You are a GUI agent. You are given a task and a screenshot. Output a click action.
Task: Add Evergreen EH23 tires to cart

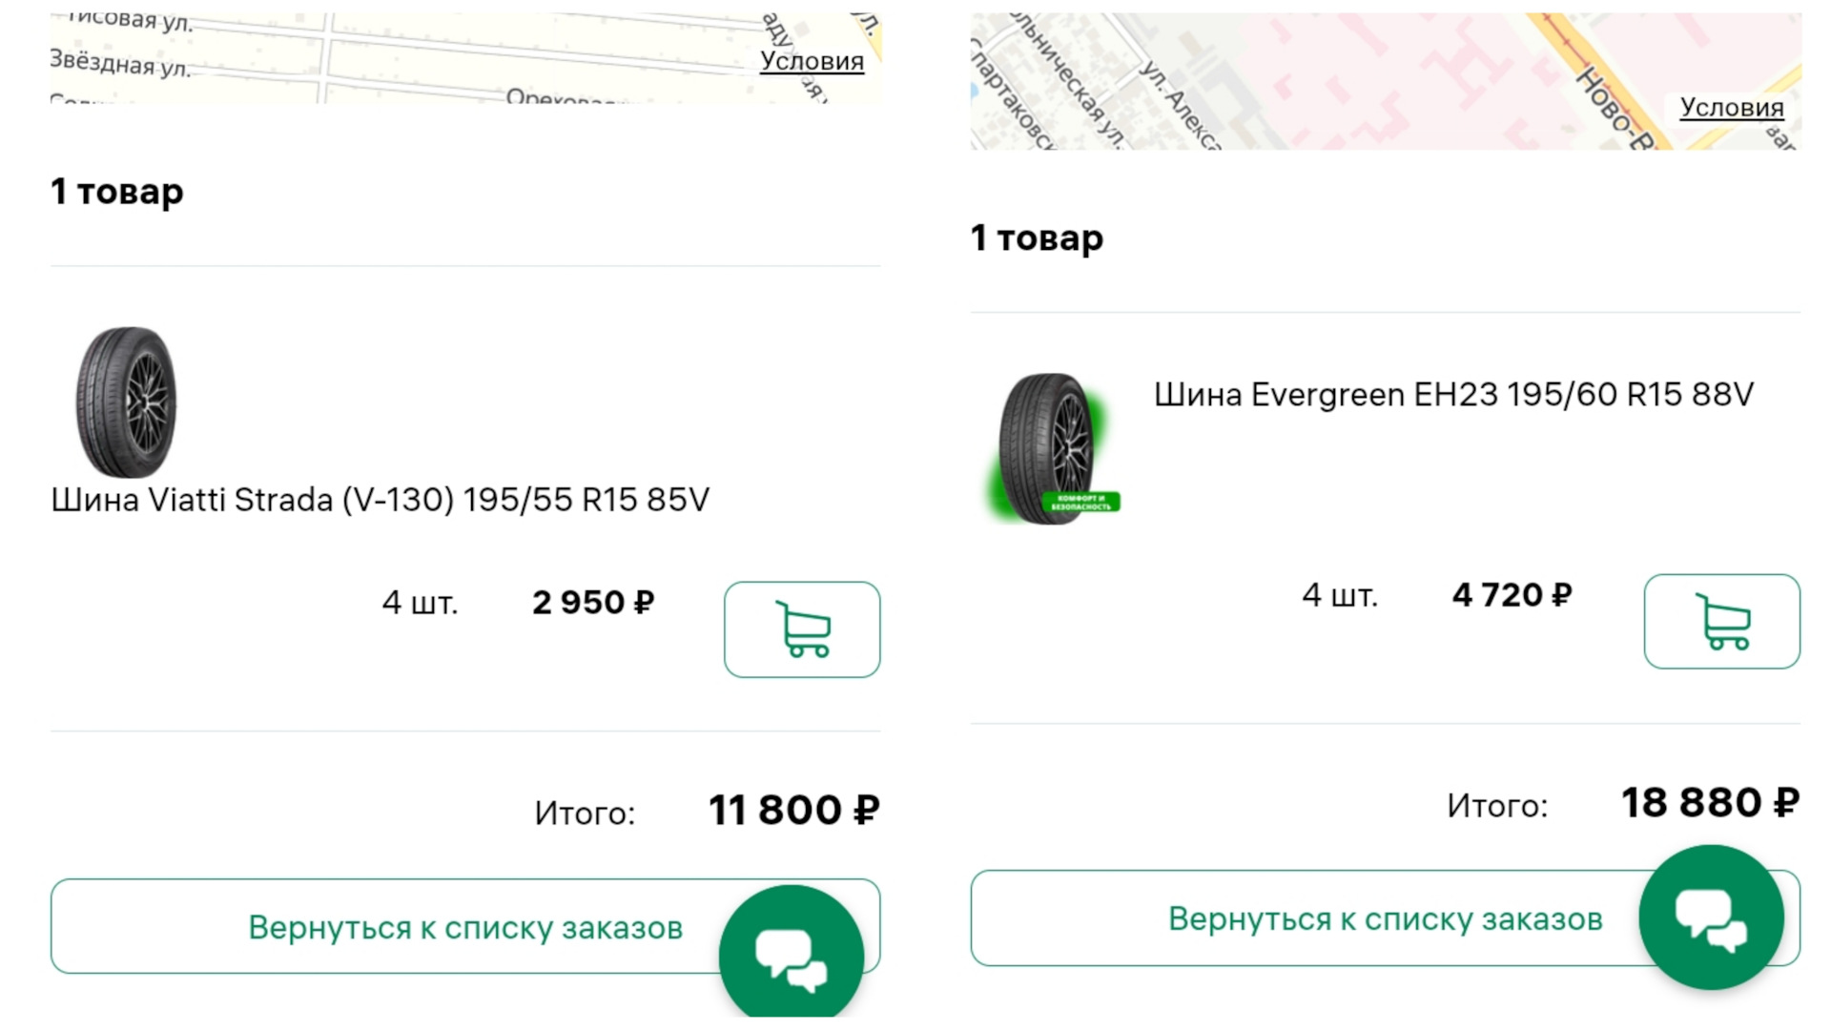1721,622
